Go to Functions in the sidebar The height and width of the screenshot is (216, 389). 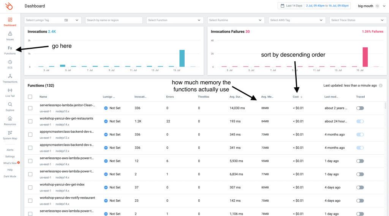click(x=10, y=50)
